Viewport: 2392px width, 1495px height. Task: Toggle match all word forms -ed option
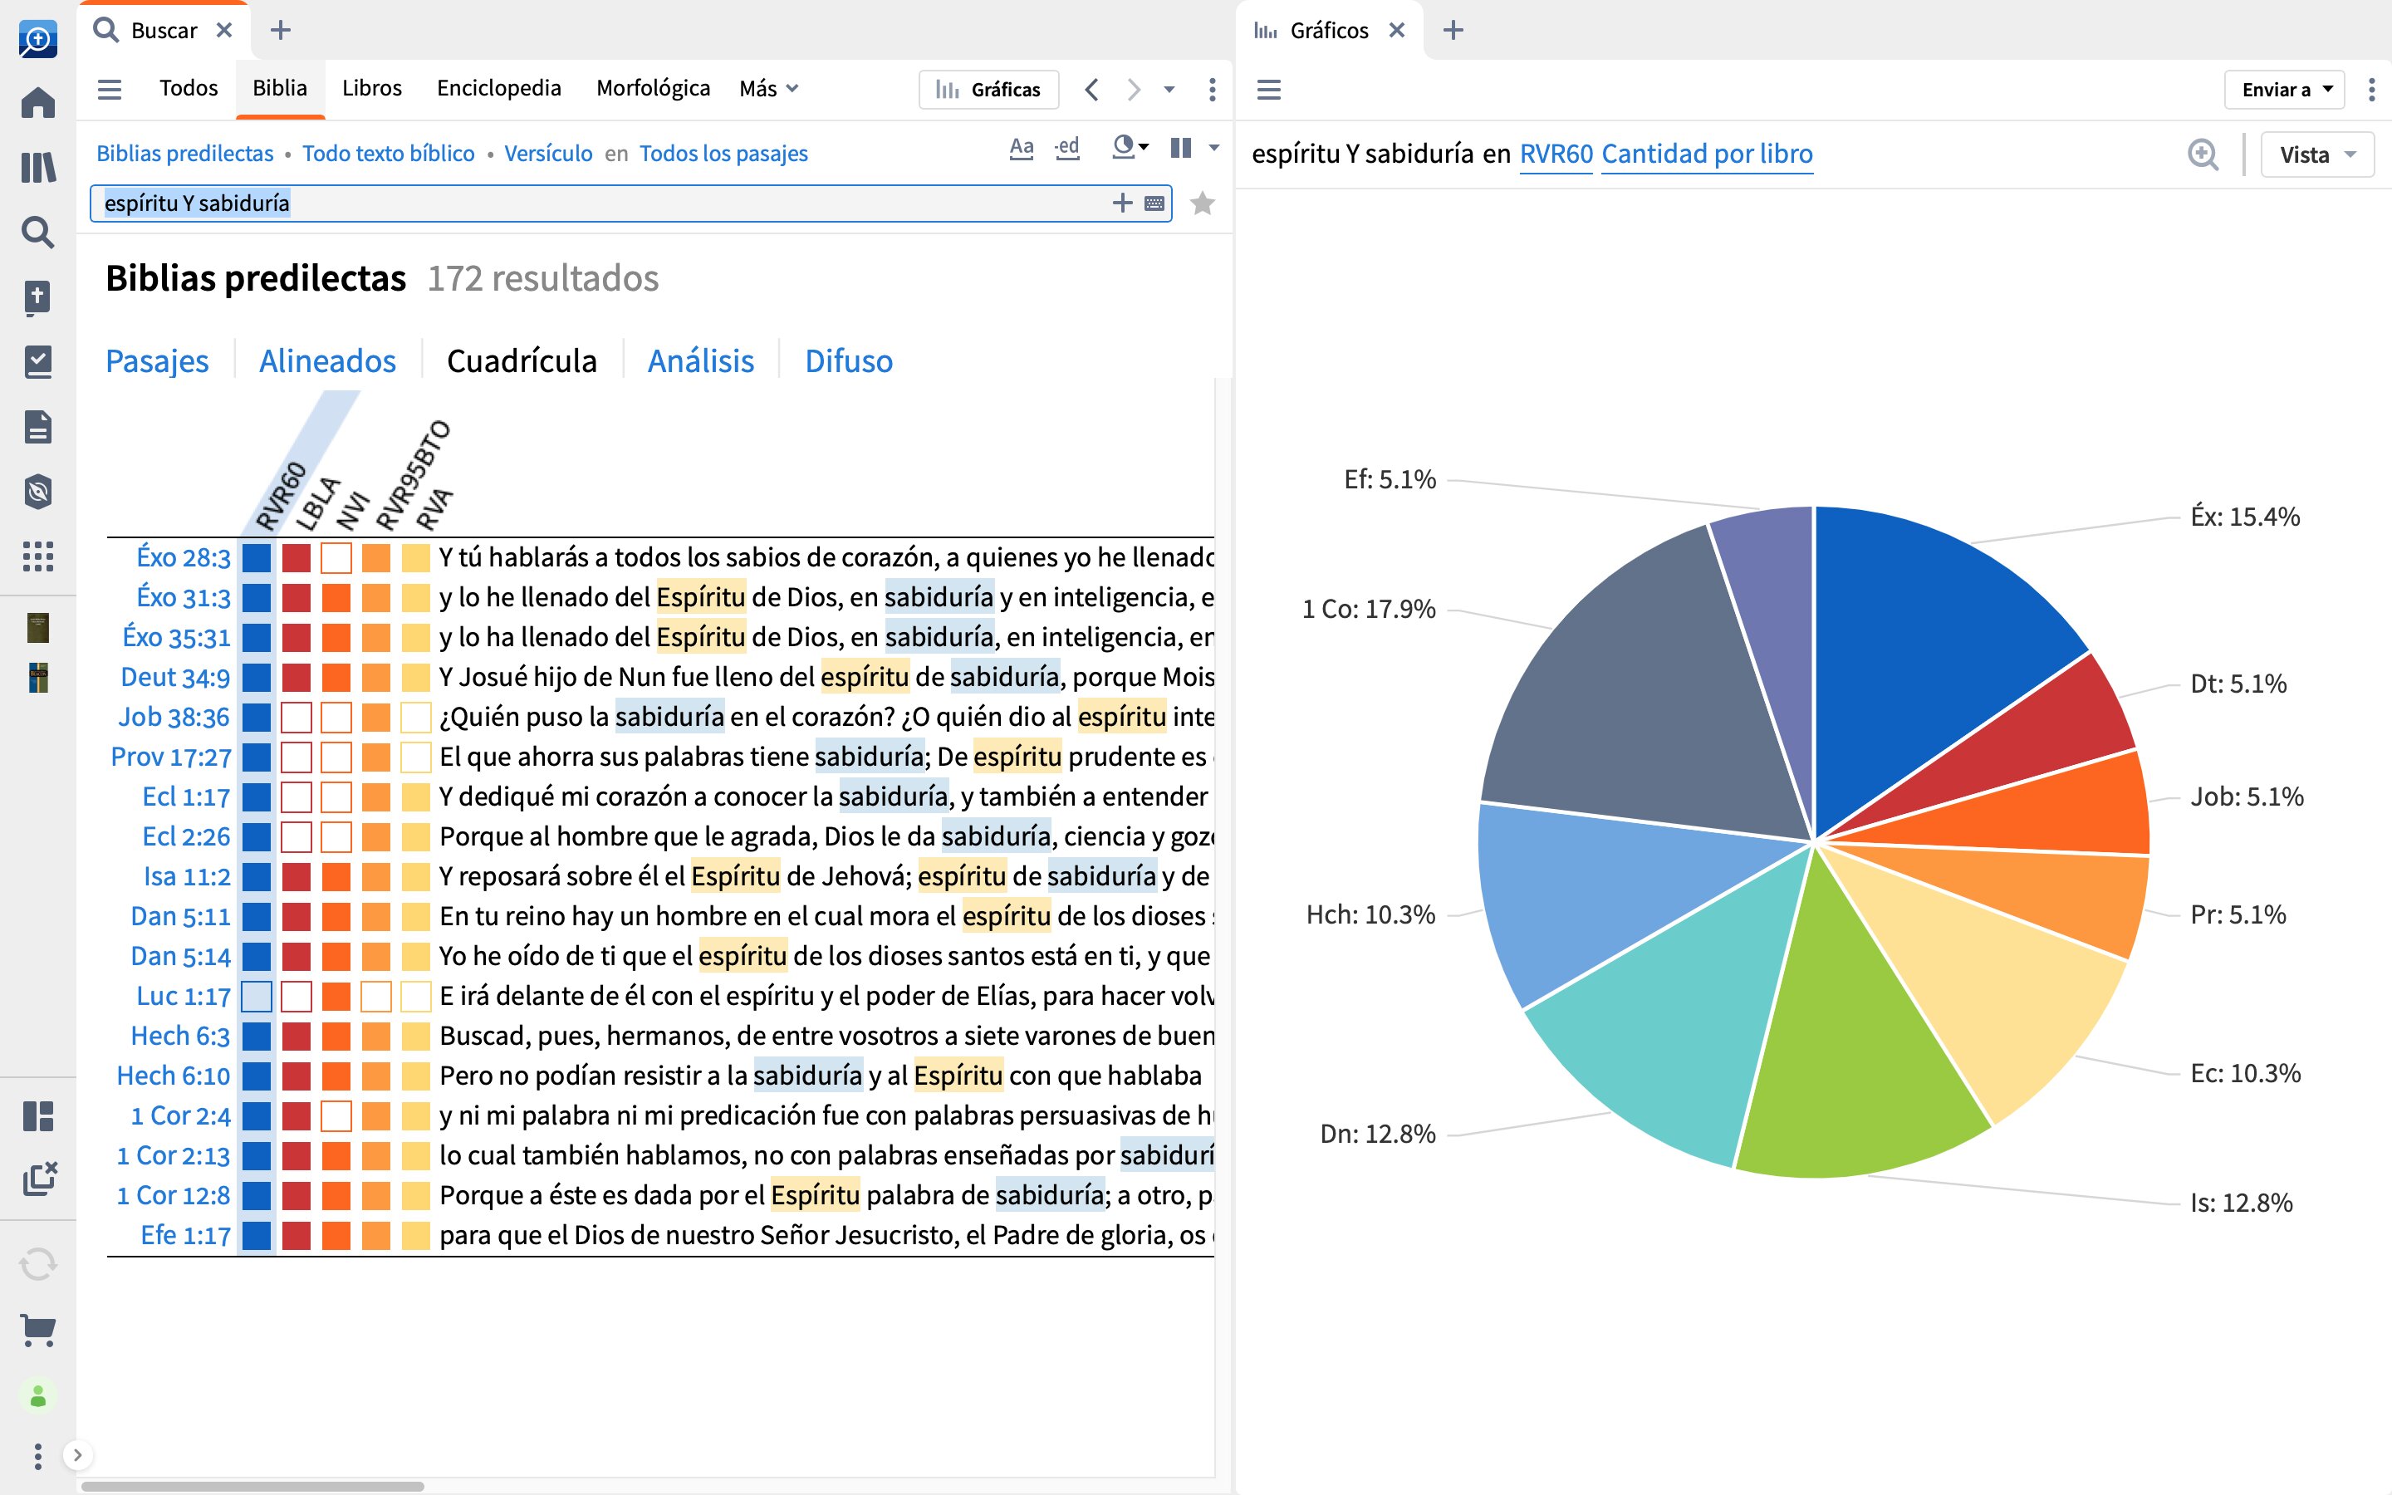pos(1066,149)
